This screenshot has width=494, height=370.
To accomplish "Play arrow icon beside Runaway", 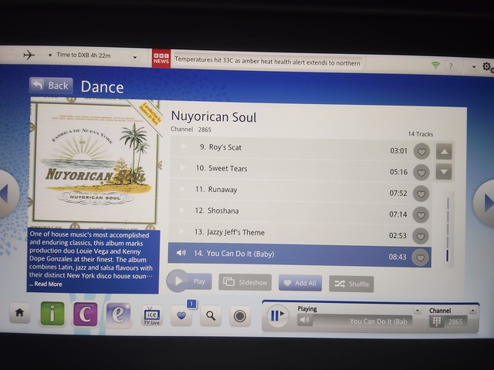I will [x=182, y=189].
